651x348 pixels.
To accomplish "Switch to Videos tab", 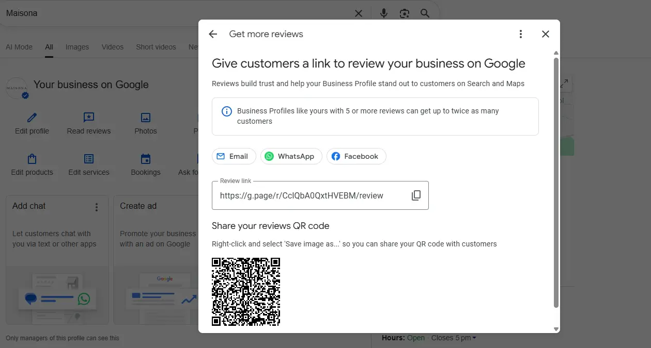I will (x=113, y=47).
